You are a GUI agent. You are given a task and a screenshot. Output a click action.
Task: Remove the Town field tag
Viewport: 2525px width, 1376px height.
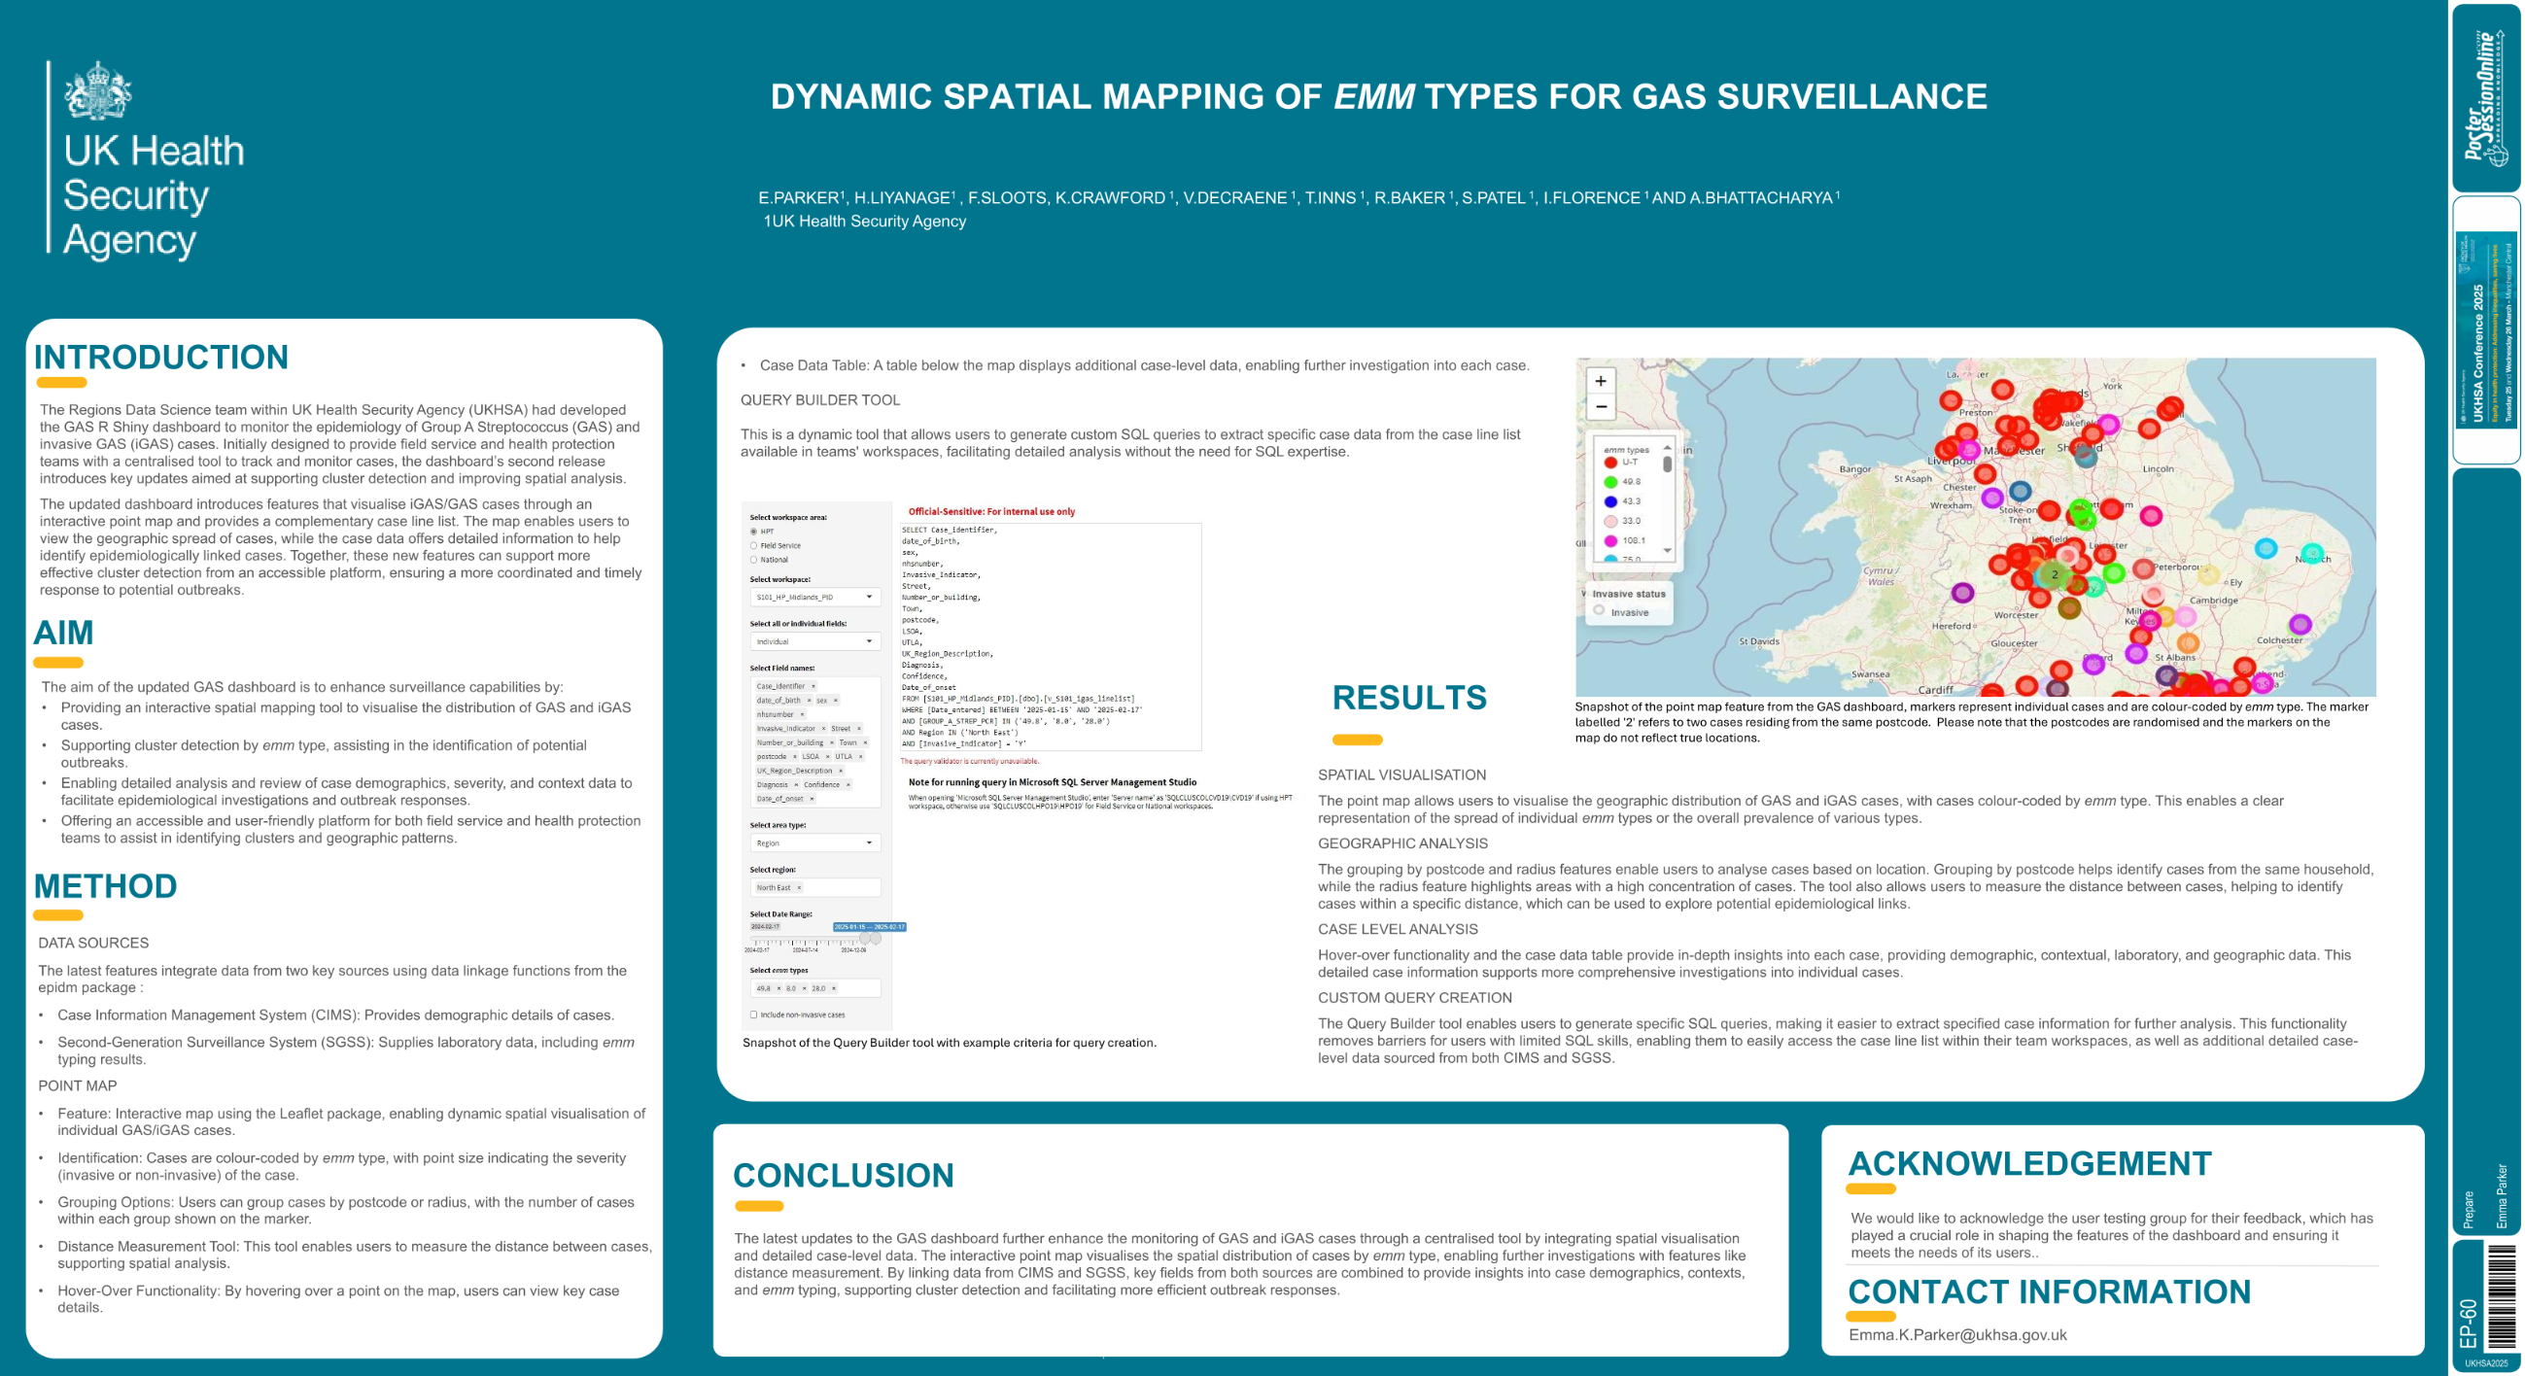(x=867, y=742)
